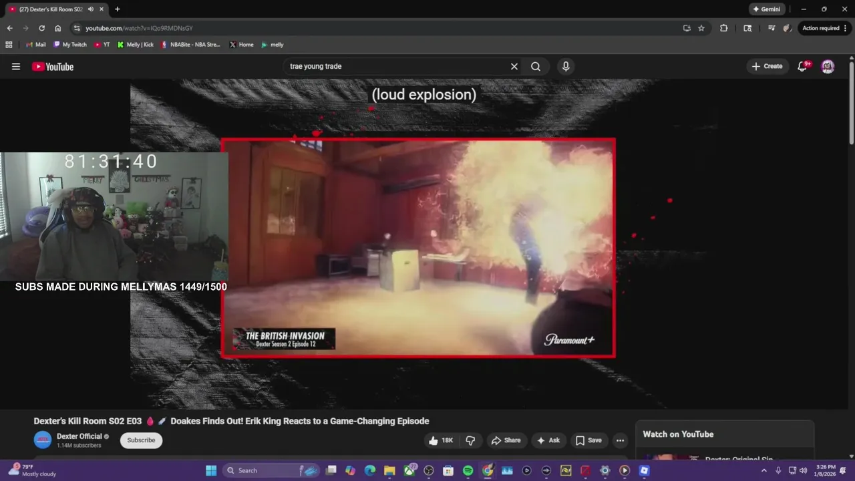Open Chrome profile avatar

coord(787,28)
